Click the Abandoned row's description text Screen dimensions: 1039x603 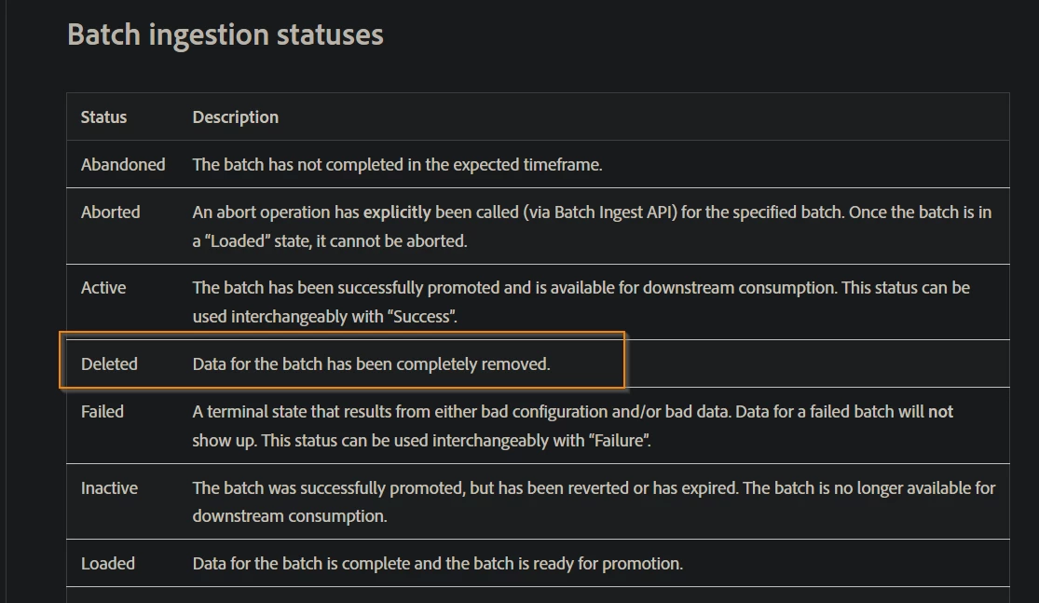[x=397, y=165]
